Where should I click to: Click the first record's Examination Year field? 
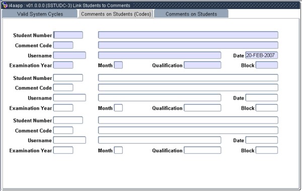click(63, 65)
